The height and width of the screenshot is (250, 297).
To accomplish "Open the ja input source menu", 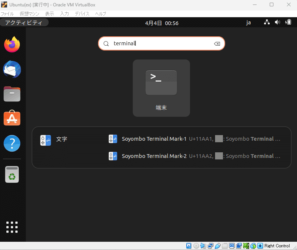I will pos(248,23).
